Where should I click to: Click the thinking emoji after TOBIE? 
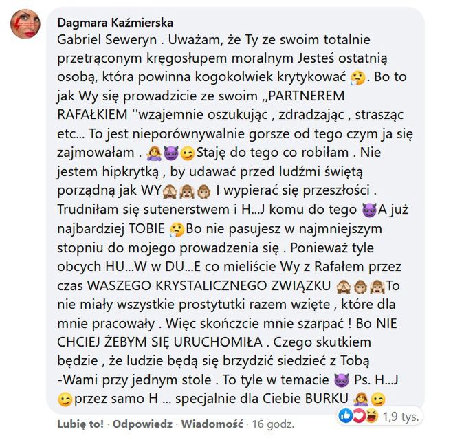177,230
